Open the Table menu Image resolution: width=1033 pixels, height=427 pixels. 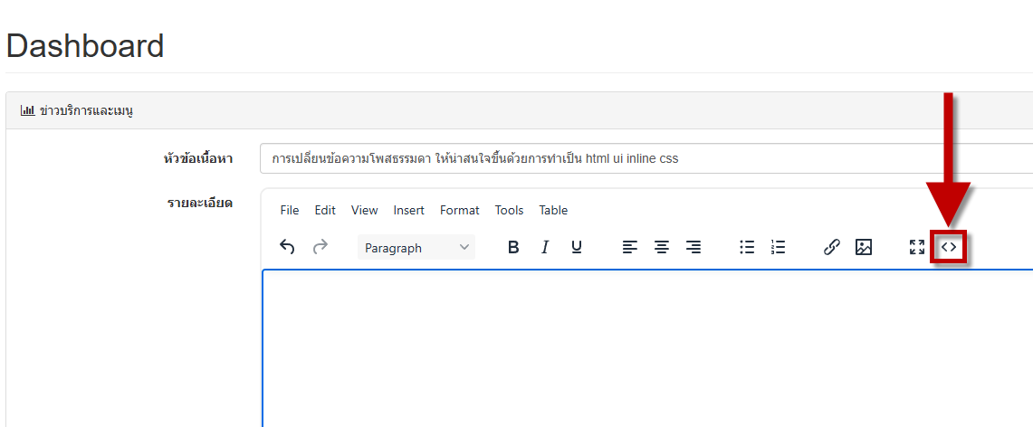[x=553, y=211]
